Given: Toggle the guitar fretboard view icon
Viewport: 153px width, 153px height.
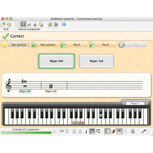Looking at the screenshot, I should (114, 131).
